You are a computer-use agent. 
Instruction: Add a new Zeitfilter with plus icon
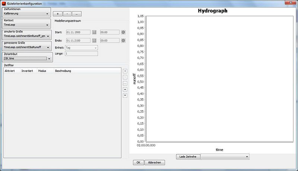[x=125, y=71]
